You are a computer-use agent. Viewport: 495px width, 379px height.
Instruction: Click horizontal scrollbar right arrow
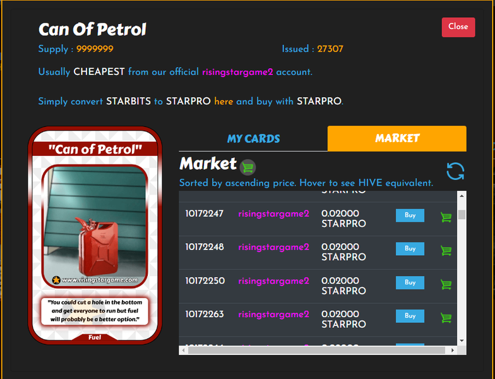[x=452, y=350]
